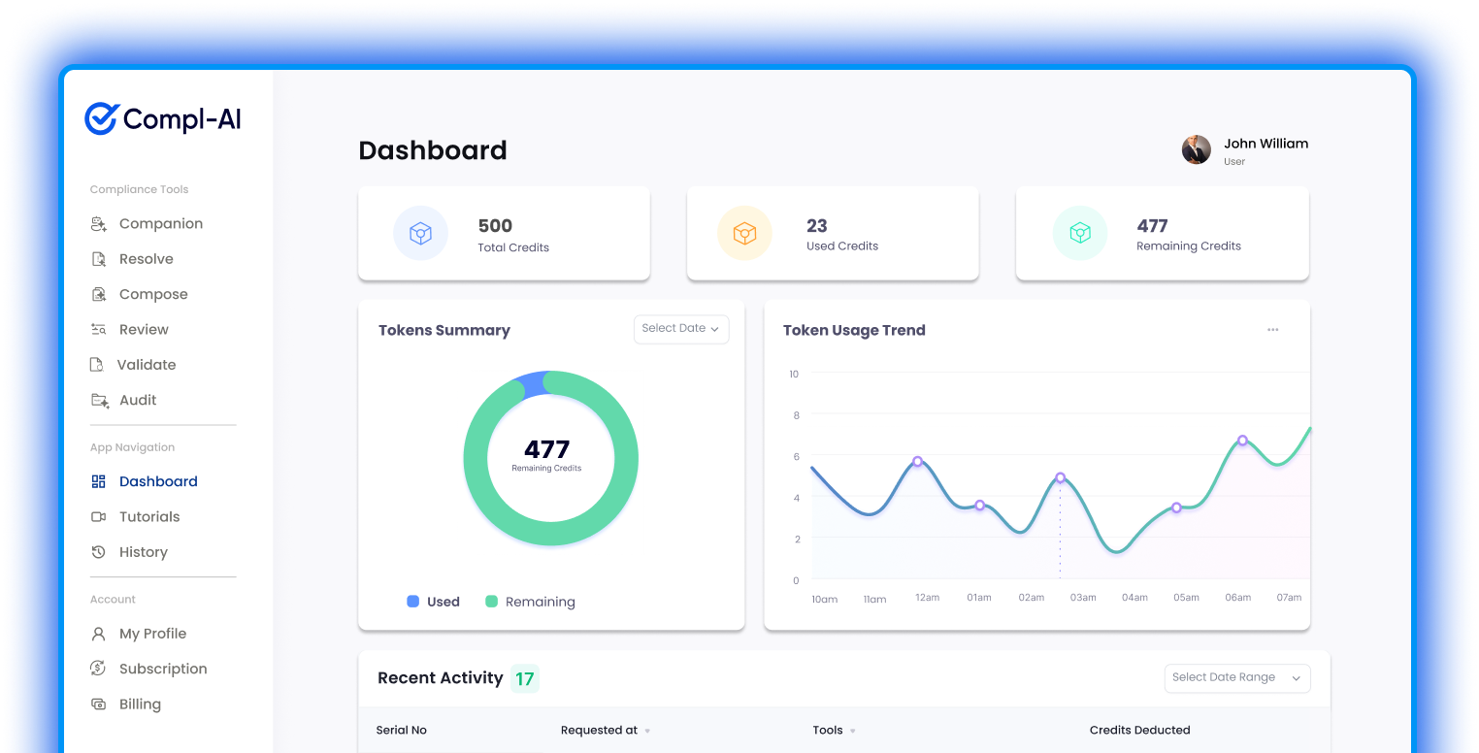This screenshot has width=1479, height=753.
Task: Click the Compose icon in sidebar
Action: pos(98,294)
